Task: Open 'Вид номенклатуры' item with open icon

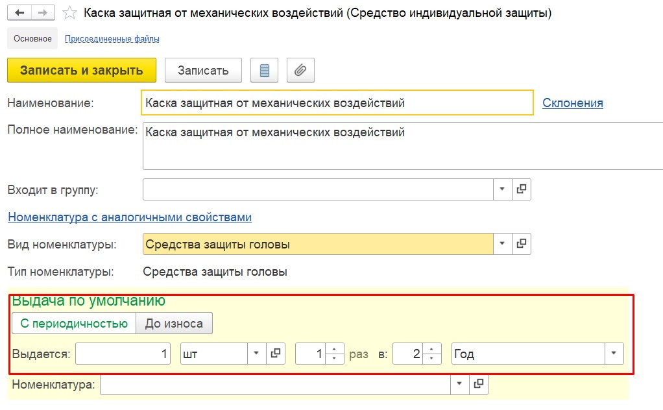Action: coord(522,243)
